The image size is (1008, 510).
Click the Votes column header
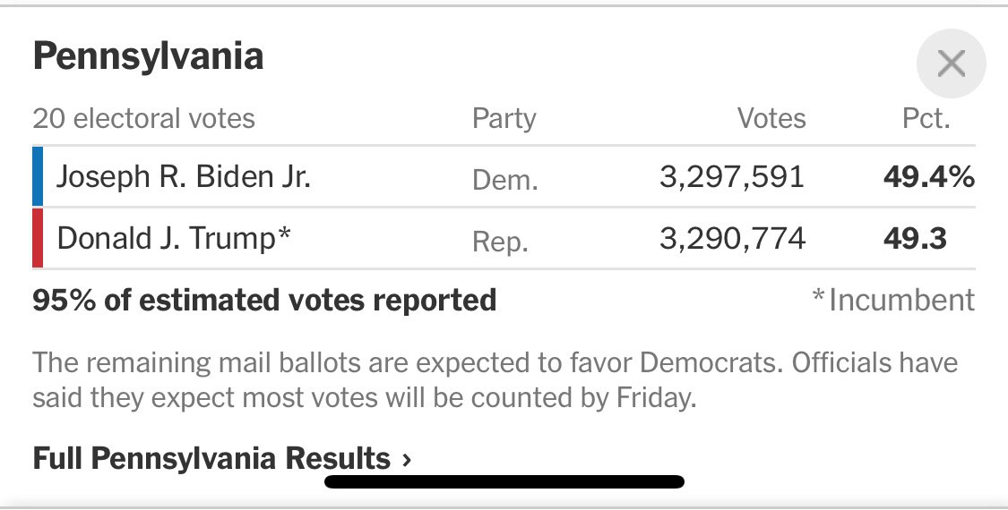point(771,118)
